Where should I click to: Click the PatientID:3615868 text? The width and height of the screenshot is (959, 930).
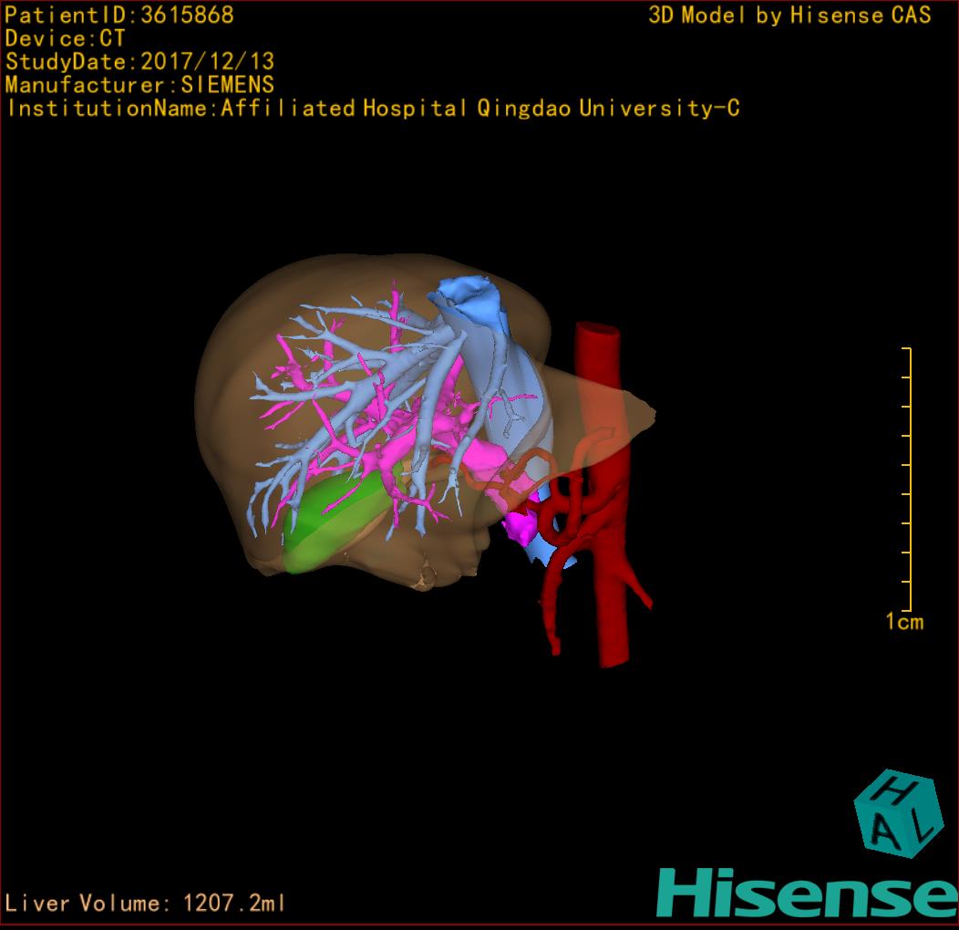[119, 15]
